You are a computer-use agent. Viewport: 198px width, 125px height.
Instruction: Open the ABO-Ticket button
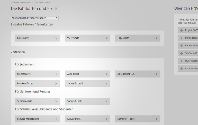[x=87, y=74]
